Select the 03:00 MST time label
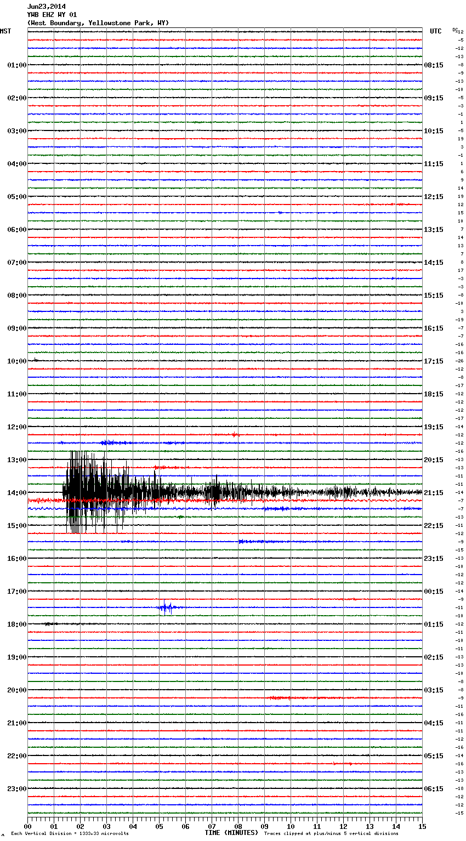The height and width of the screenshot is (841, 466). [17, 131]
